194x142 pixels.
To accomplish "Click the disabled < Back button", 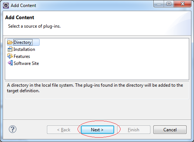I will point(64,130).
